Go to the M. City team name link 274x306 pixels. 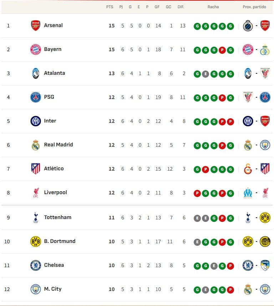click(x=53, y=289)
